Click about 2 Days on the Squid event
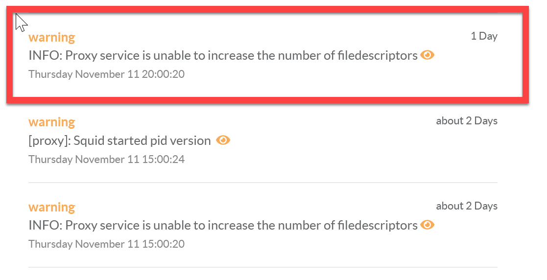Image resolution: width=547 pixels, height=280 pixels. click(466, 121)
